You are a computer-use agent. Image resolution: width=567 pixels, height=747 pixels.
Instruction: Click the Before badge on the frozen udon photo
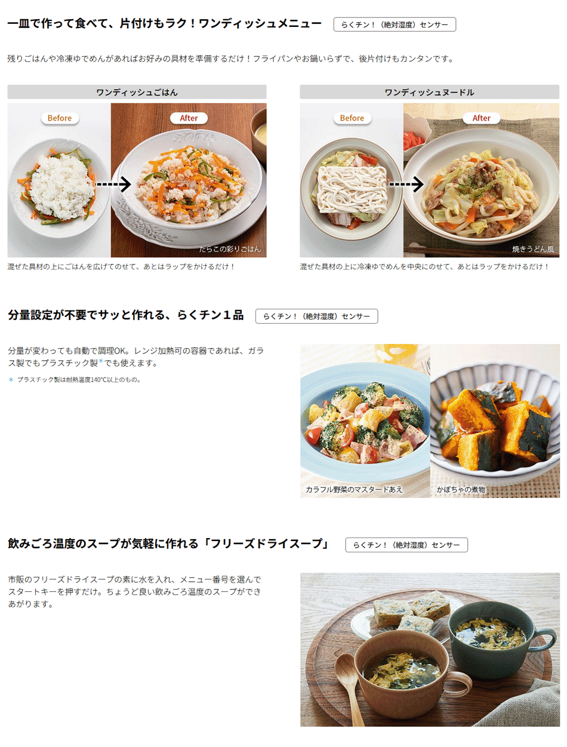[x=352, y=118]
